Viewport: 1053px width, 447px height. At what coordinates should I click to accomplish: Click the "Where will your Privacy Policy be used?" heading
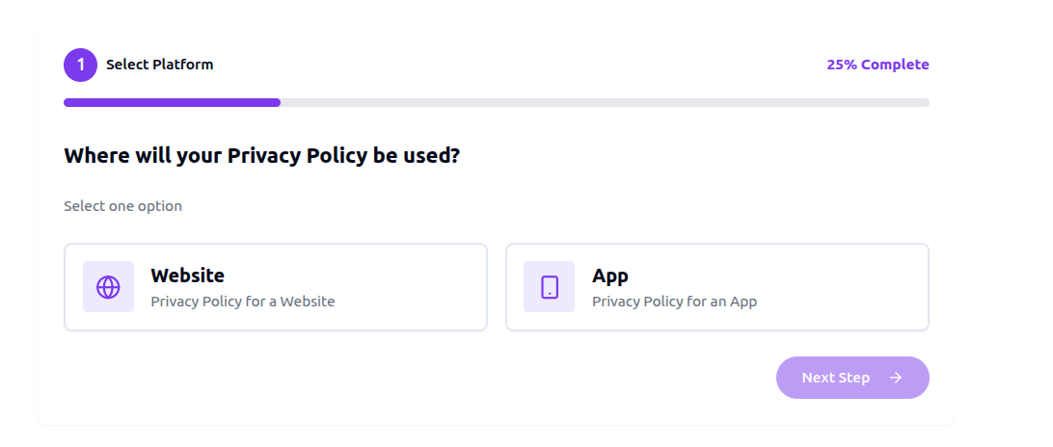click(x=261, y=155)
